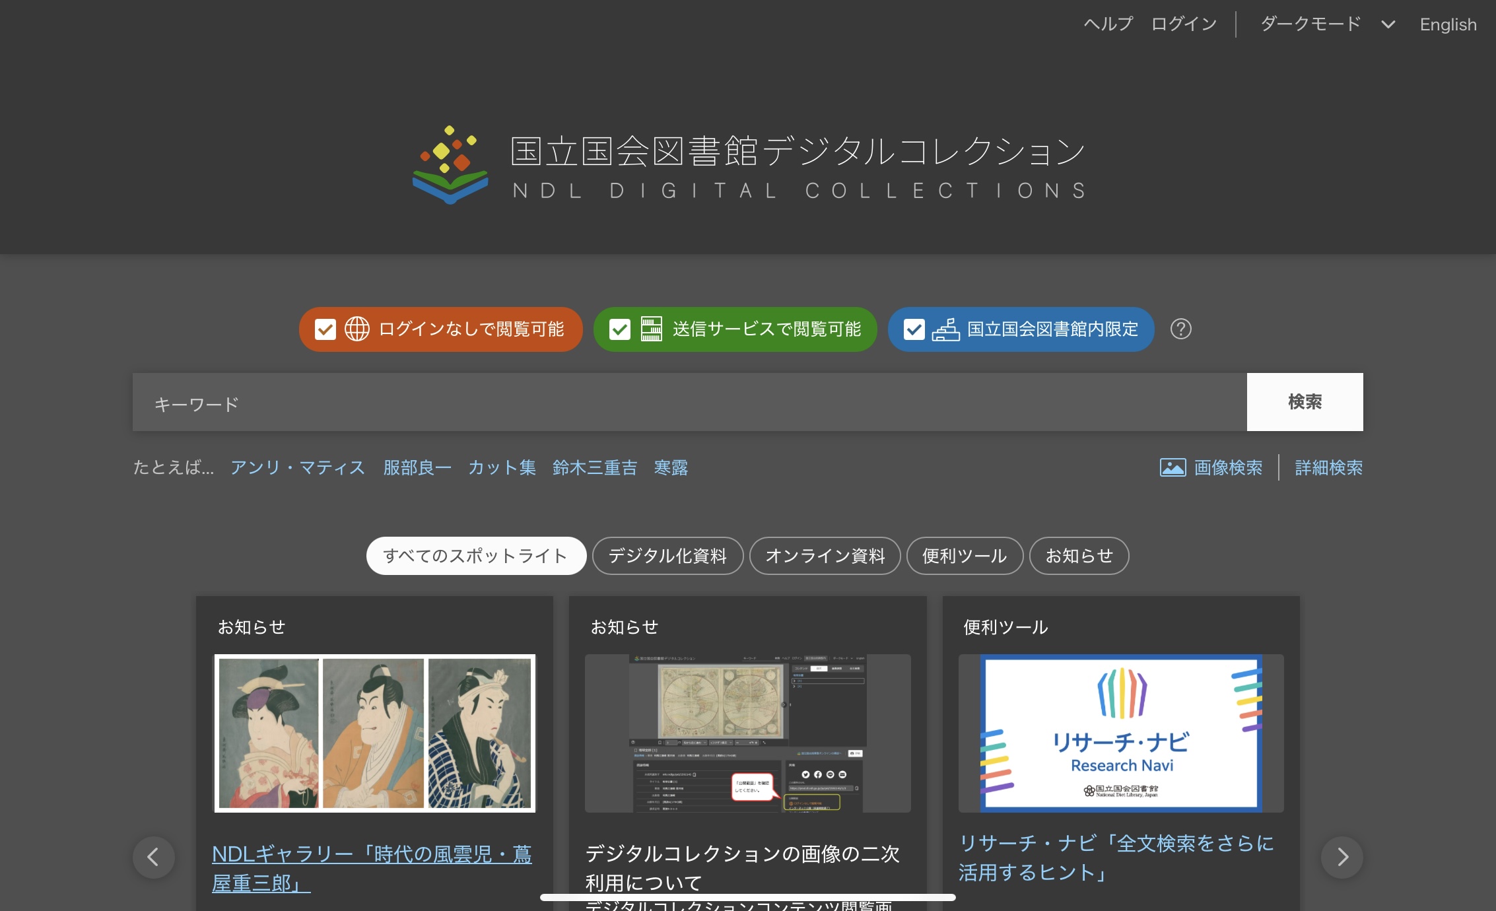The width and height of the screenshot is (1496, 911).
Task: Click example keyword 寒露
Action: [x=671, y=467]
